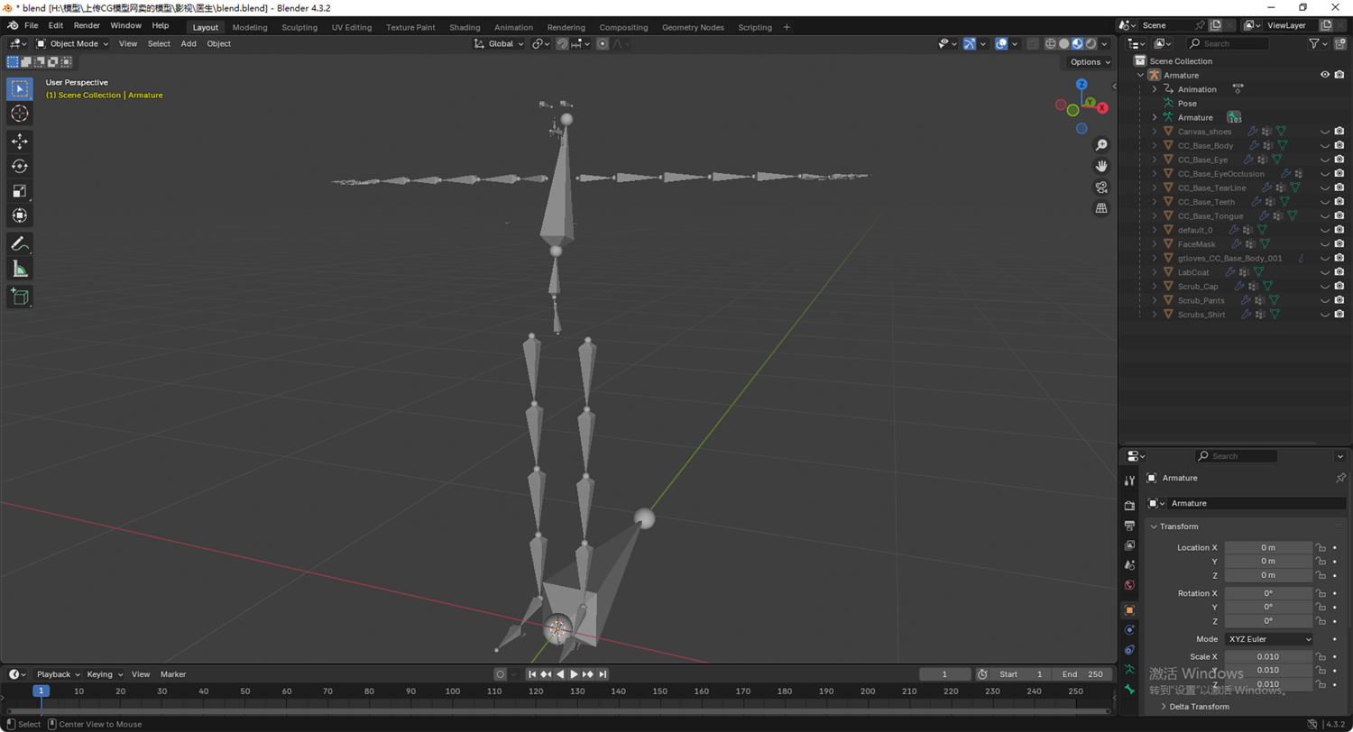
Task: Switch to the Shading workspace tab
Action: [465, 27]
